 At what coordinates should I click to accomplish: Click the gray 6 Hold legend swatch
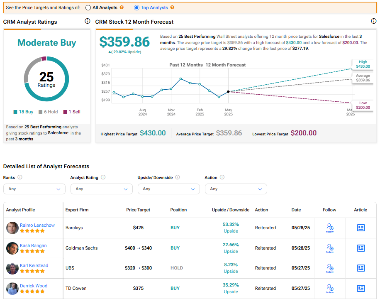(41, 112)
